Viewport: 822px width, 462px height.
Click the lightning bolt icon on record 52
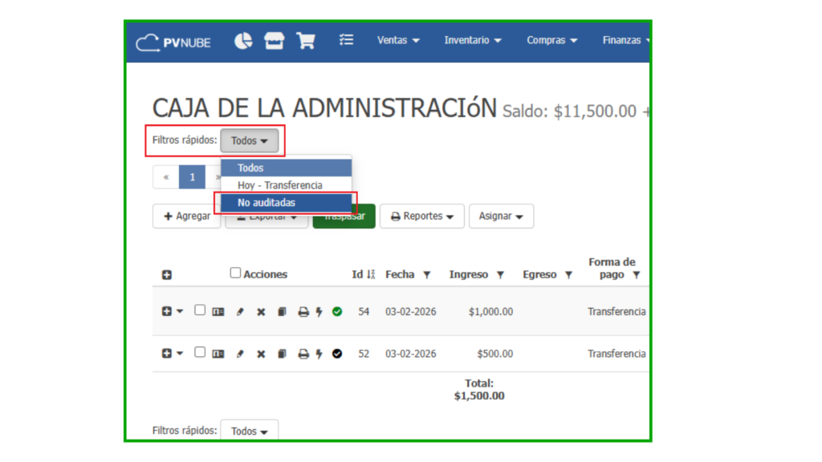coord(319,354)
